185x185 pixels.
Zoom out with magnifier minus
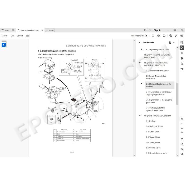(x=182, y=154)
